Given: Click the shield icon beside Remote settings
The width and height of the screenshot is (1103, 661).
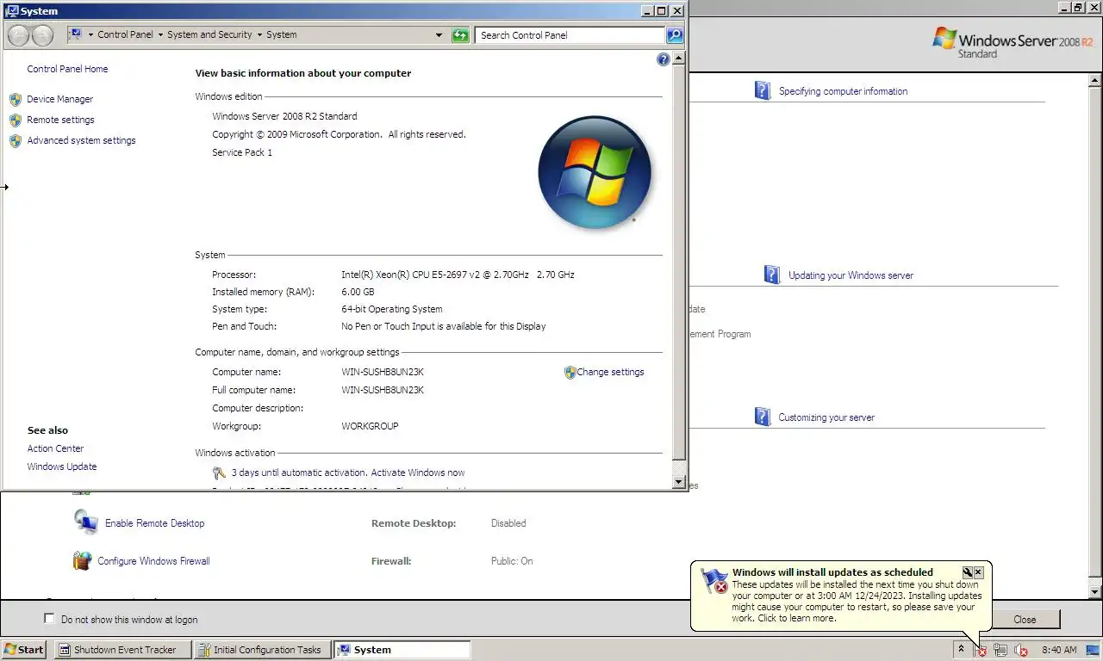Looking at the screenshot, I should coord(16,120).
